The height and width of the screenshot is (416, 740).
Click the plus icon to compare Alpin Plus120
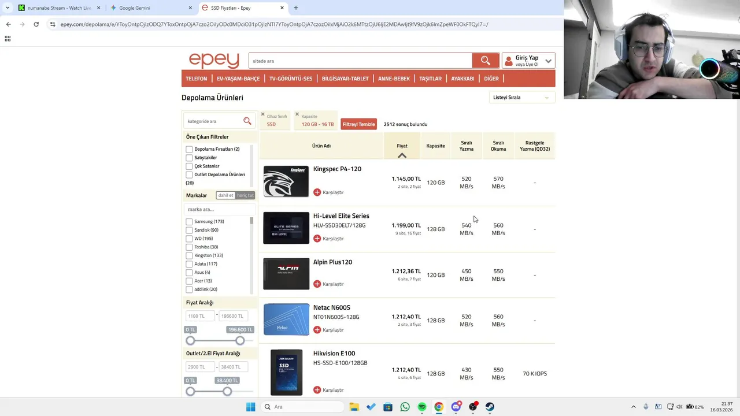pyautogui.click(x=317, y=284)
